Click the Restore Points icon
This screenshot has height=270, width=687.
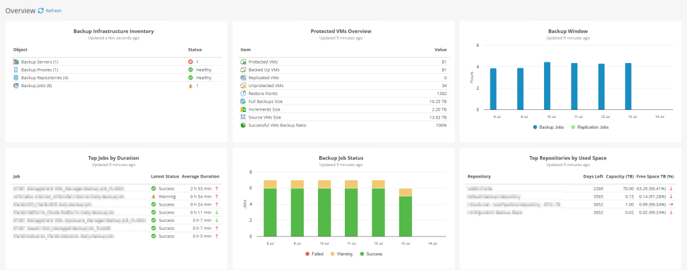click(x=244, y=93)
